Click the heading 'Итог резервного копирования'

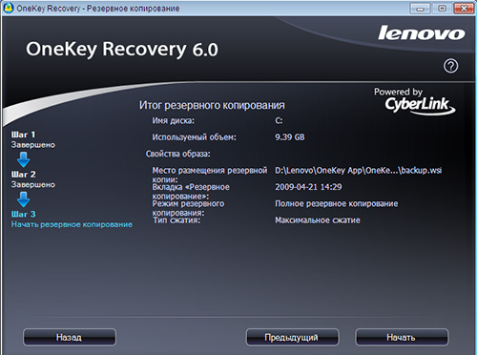tap(212, 105)
